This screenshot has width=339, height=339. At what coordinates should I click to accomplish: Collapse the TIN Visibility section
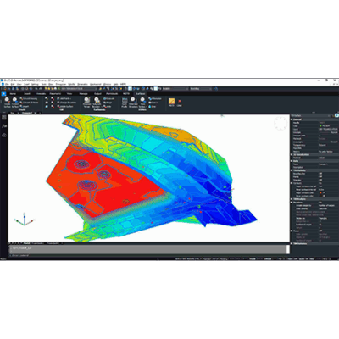point(292,170)
